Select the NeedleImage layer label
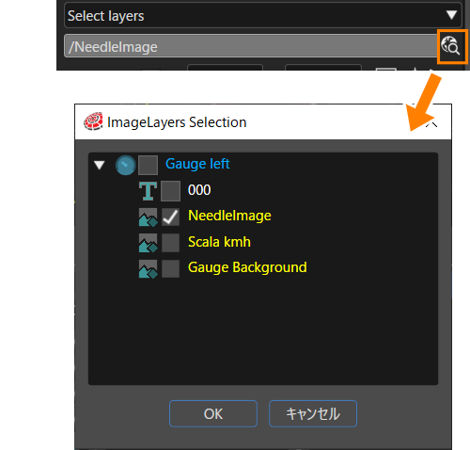Image resolution: width=470 pixels, height=450 pixels. [x=229, y=216]
